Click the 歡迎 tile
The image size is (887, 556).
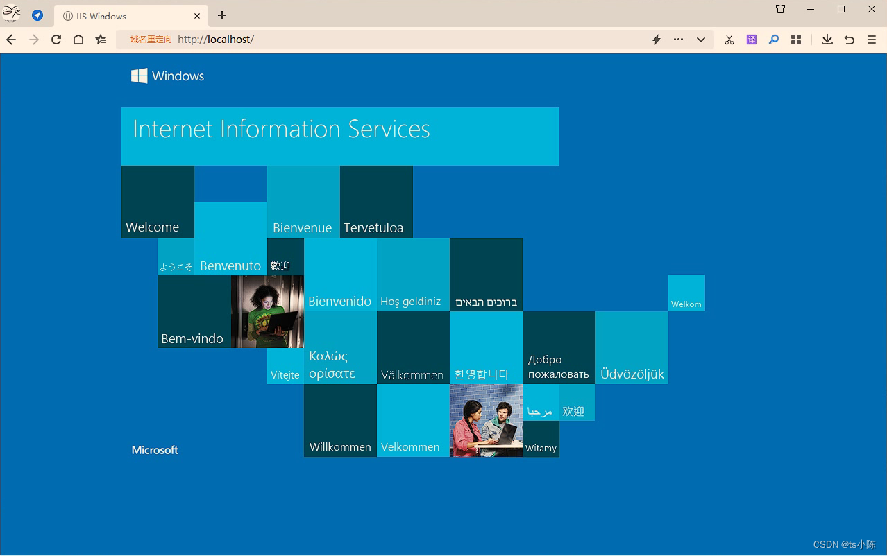(x=285, y=257)
